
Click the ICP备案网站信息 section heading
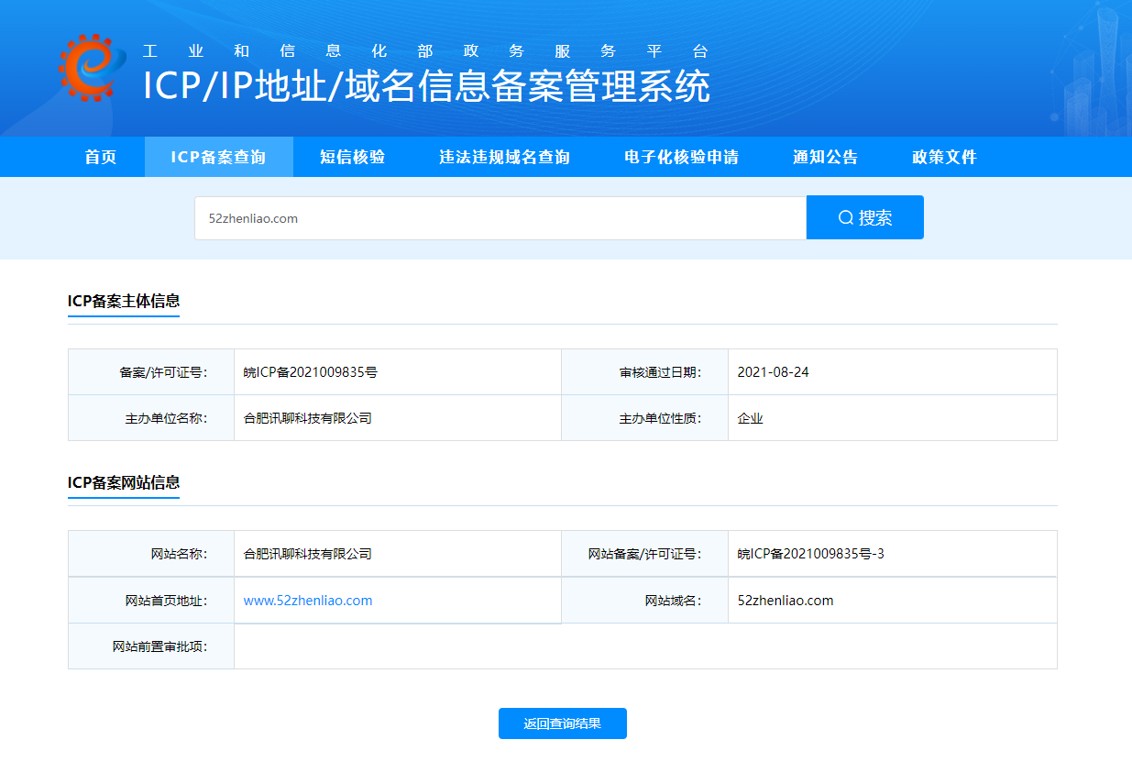point(124,482)
